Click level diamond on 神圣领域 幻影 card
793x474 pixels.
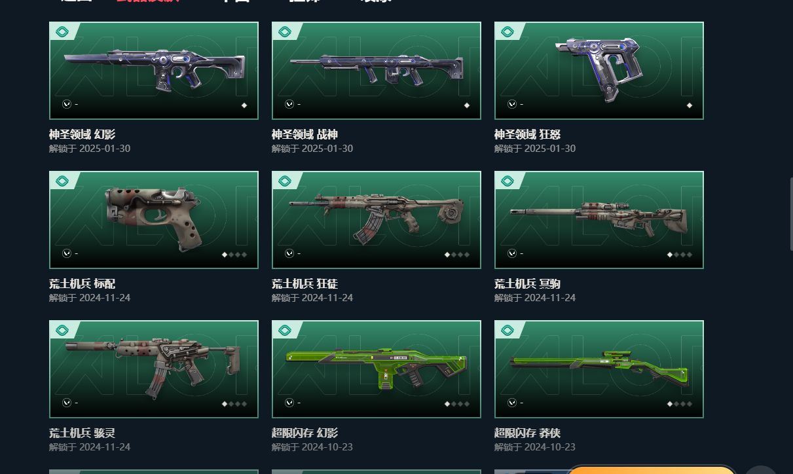pyautogui.click(x=244, y=105)
